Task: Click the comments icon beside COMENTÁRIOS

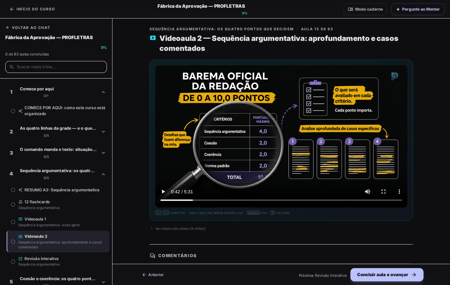Action: 153,256
